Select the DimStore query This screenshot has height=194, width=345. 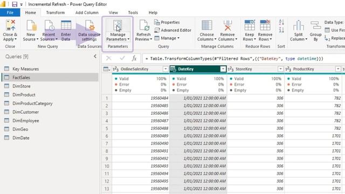tap(50, 86)
